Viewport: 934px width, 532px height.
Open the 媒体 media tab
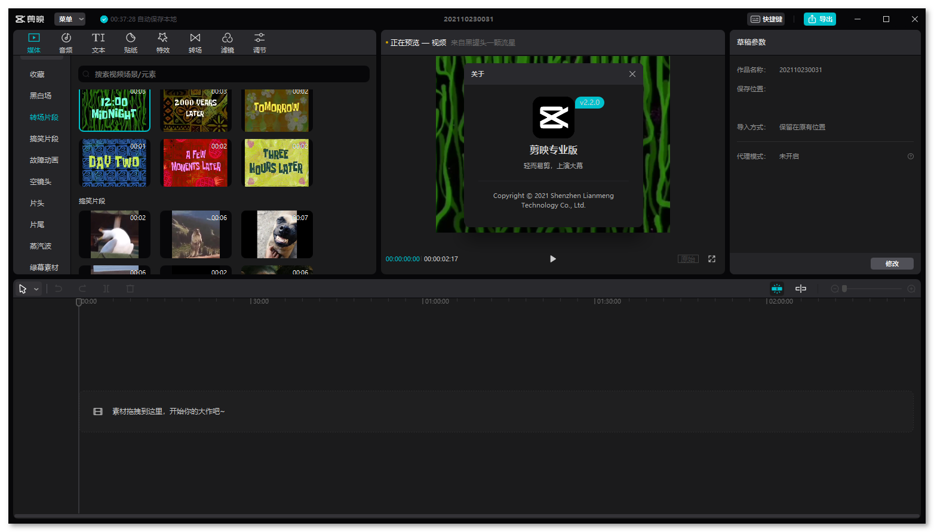click(x=34, y=43)
